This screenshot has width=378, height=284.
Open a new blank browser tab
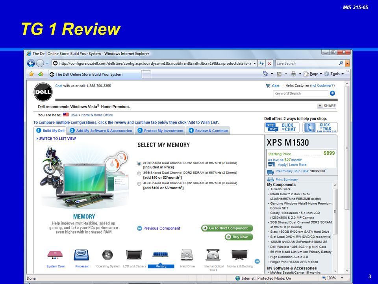(x=146, y=75)
